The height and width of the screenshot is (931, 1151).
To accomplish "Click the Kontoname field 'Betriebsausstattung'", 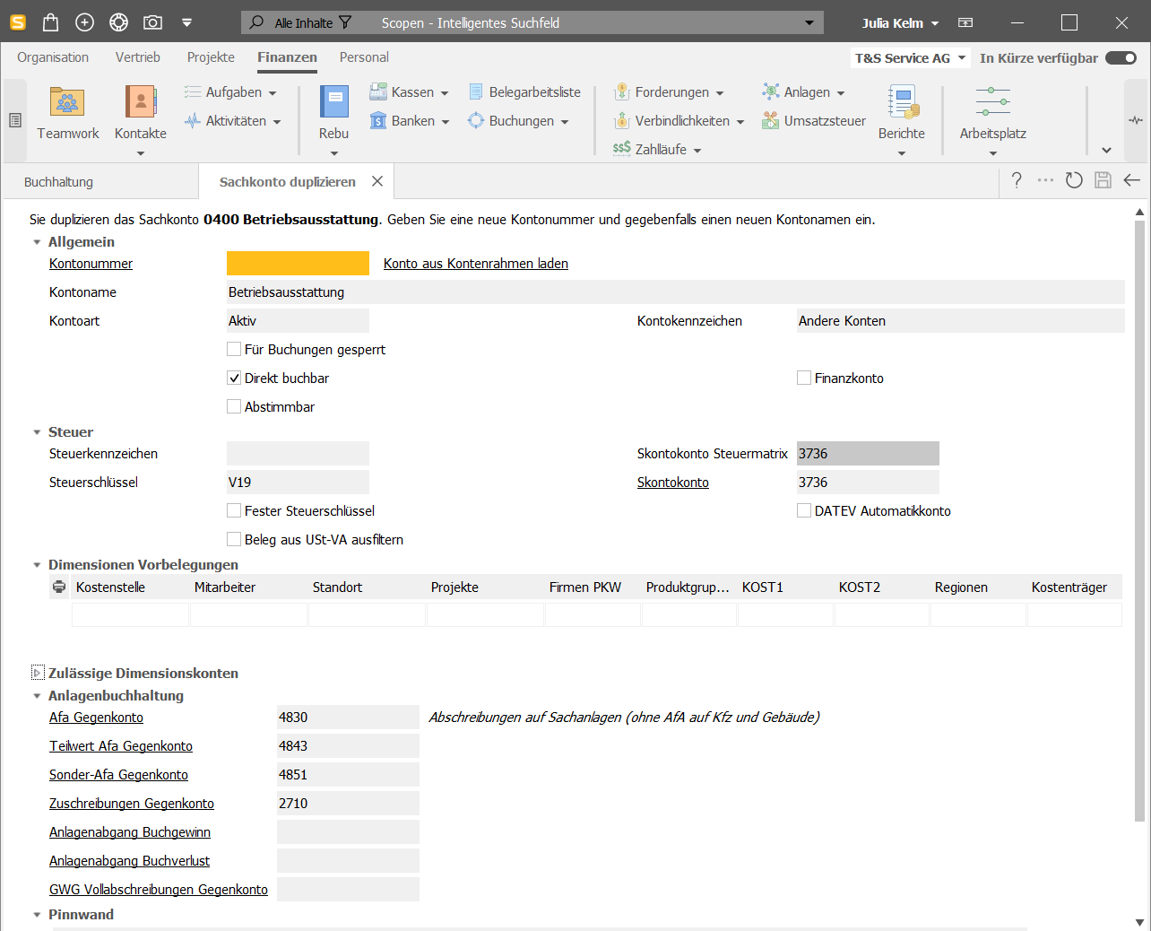I will pos(676,291).
